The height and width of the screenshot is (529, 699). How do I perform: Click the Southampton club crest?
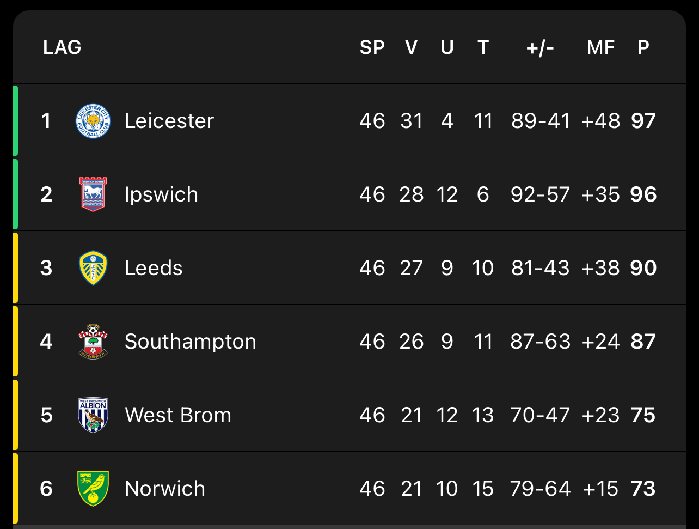tap(93, 342)
